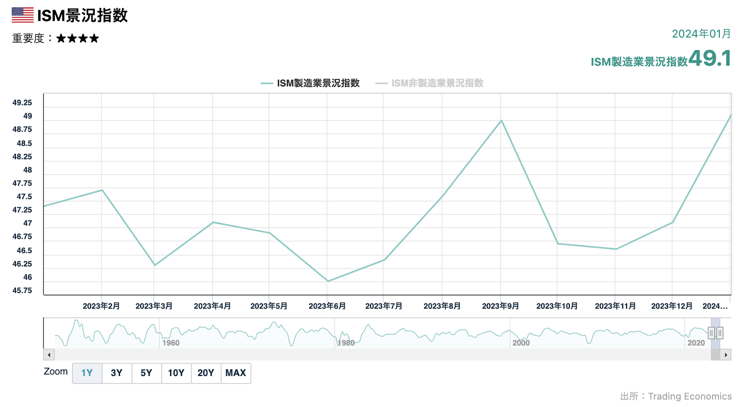The width and height of the screenshot is (743, 407).
Task: Click the 2020 marker in navigator
Action: point(696,343)
